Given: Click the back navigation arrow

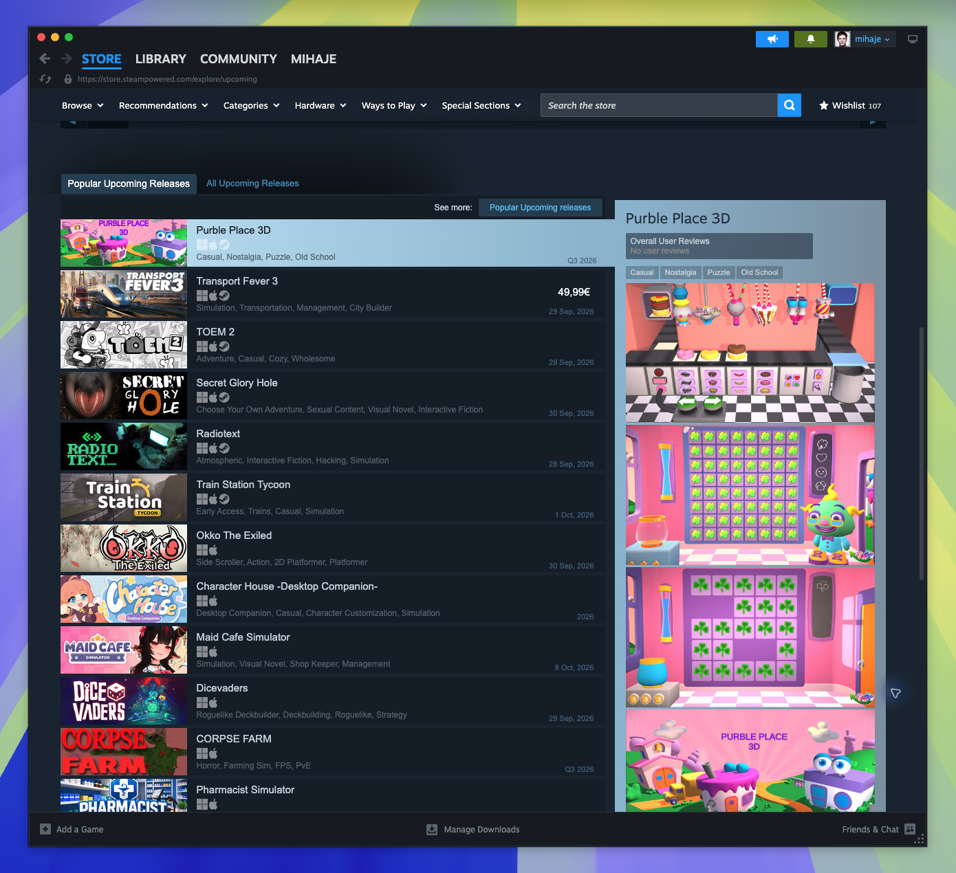Looking at the screenshot, I should pyautogui.click(x=45, y=58).
